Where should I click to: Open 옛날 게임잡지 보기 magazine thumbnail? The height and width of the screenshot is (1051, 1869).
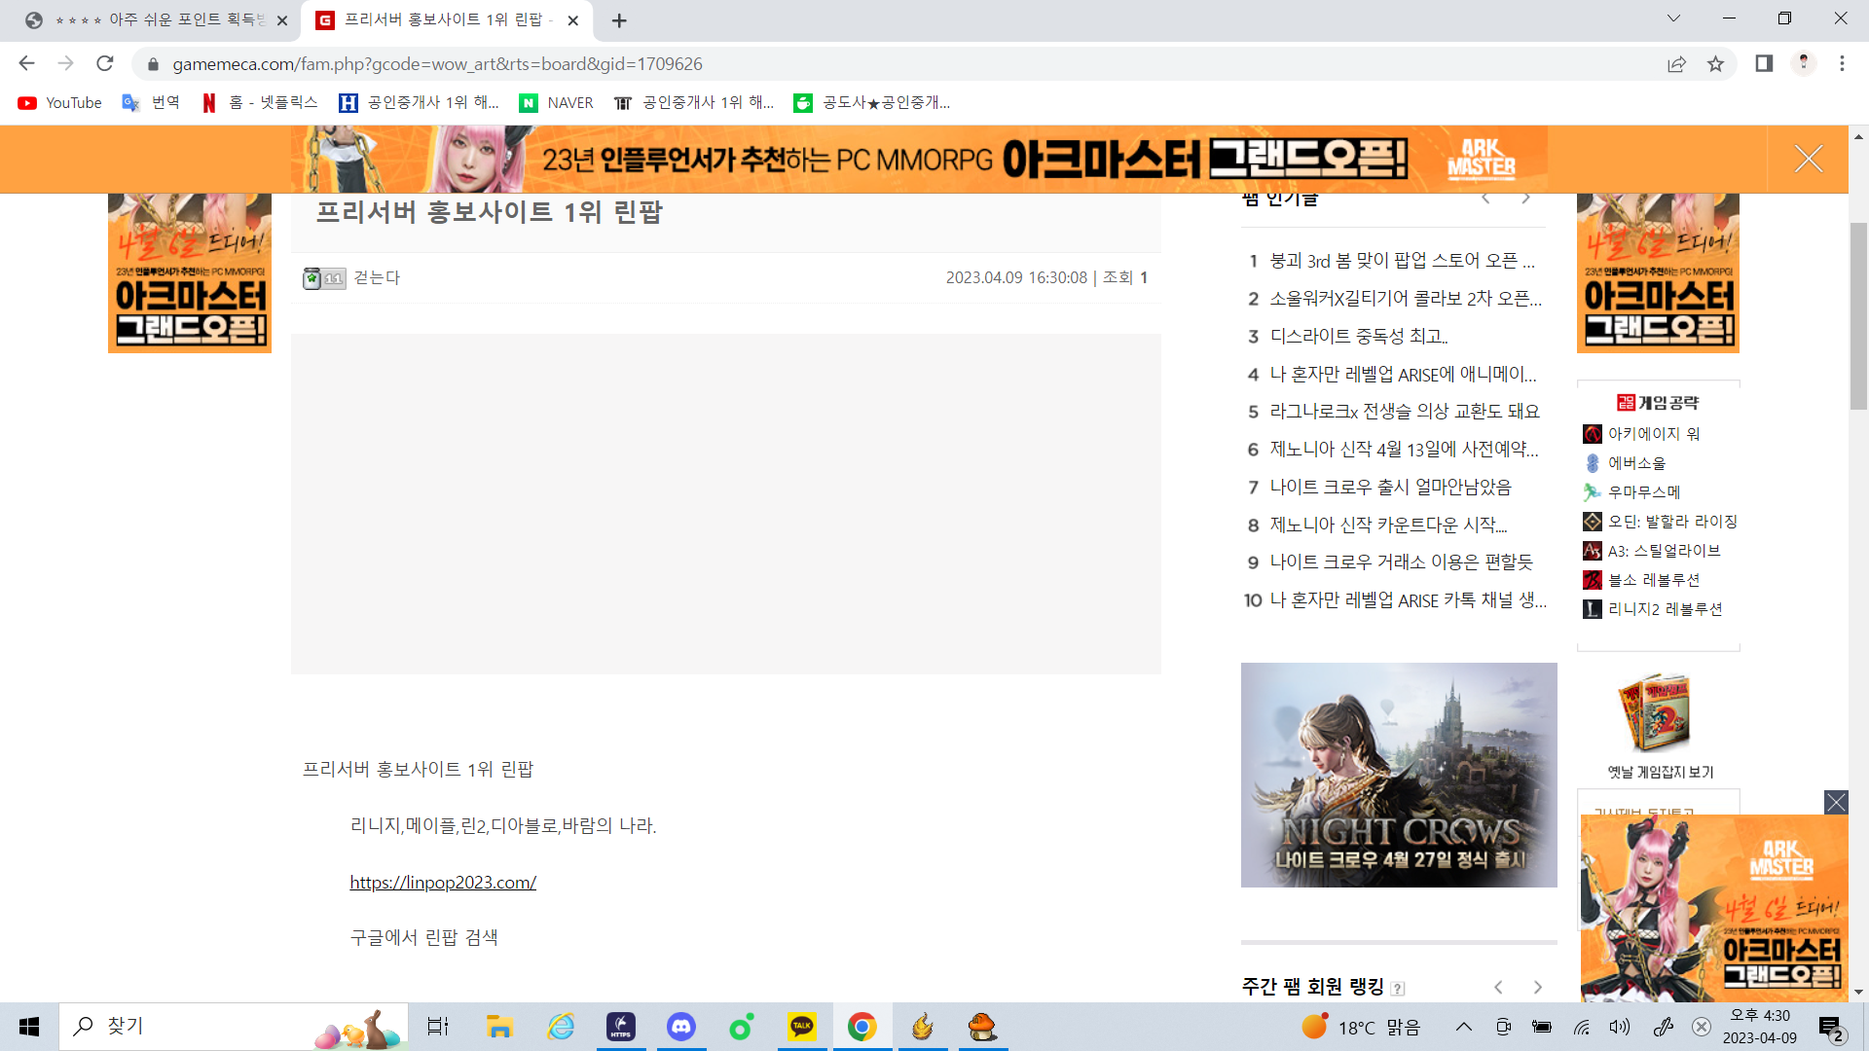point(1655,713)
